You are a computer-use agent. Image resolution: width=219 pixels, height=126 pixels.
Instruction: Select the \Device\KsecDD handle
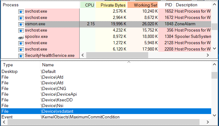coord(106,100)
